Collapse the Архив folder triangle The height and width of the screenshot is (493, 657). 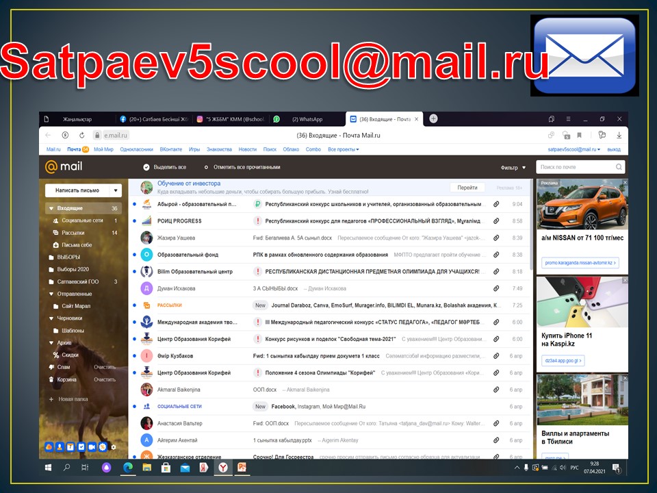(51, 342)
